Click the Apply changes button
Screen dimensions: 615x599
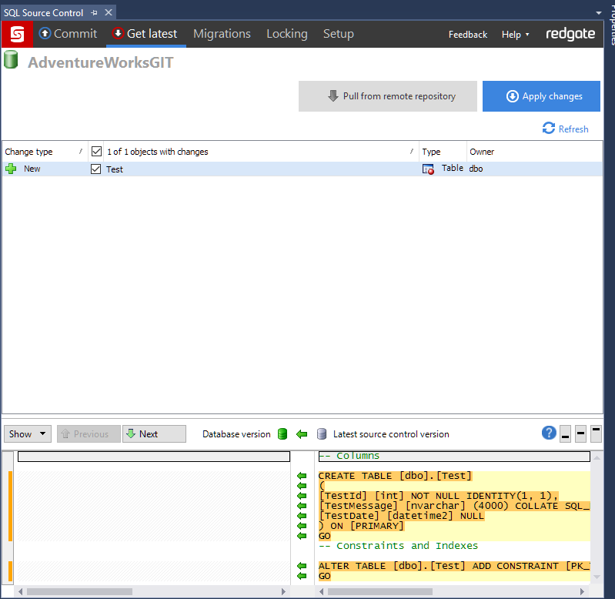pos(541,96)
